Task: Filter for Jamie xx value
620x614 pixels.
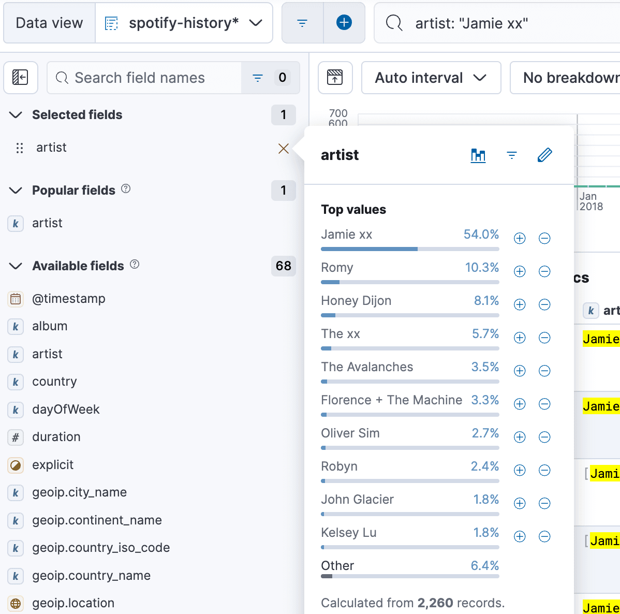Action: [x=520, y=238]
